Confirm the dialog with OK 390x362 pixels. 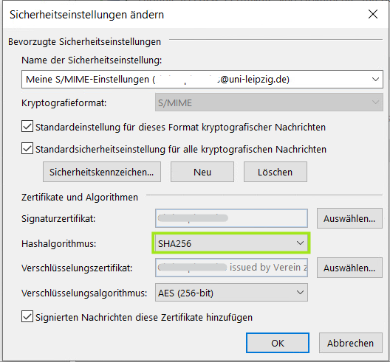(x=278, y=343)
